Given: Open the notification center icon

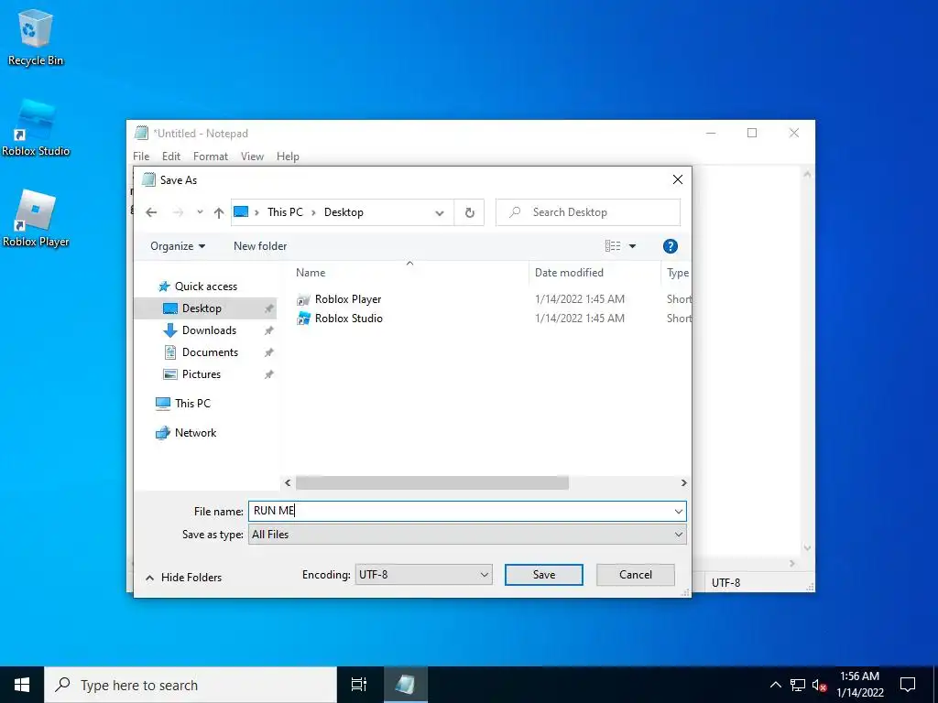Looking at the screenshot, I should (x=908, y=685).
